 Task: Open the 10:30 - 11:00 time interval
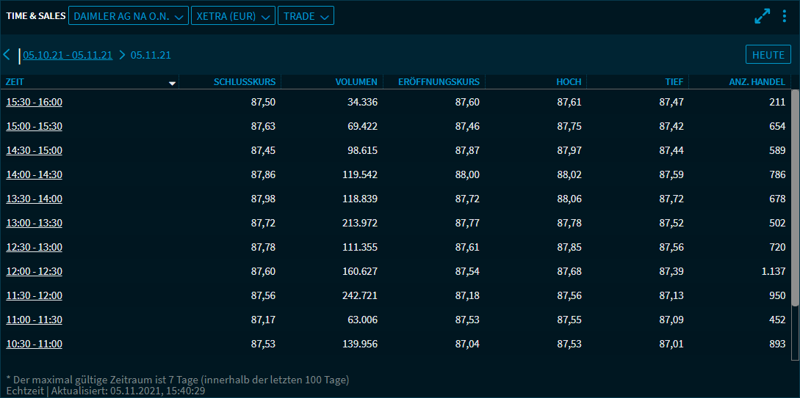[x=35, y=344]
